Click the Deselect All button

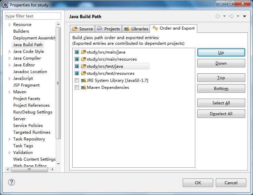tap(221, 114)
